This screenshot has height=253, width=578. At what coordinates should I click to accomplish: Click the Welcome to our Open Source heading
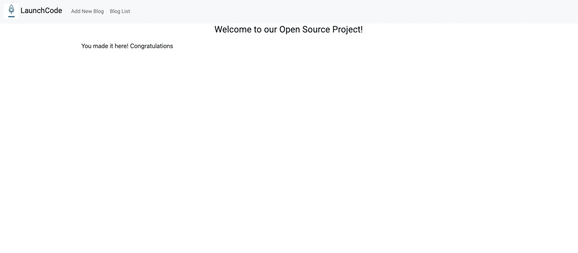(288, 29)
